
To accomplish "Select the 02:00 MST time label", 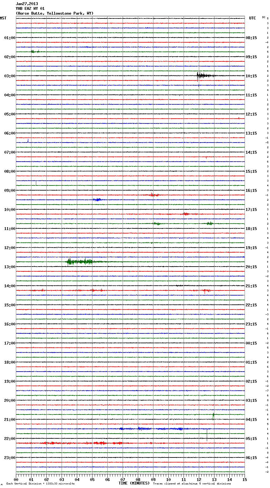I will [10, 57].
